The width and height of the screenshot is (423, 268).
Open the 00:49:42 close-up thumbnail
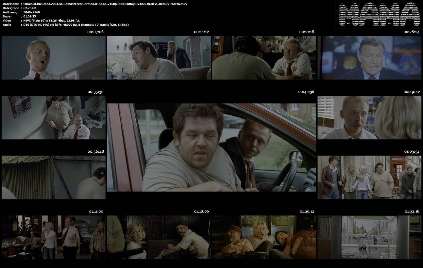(x=369, y=117)
